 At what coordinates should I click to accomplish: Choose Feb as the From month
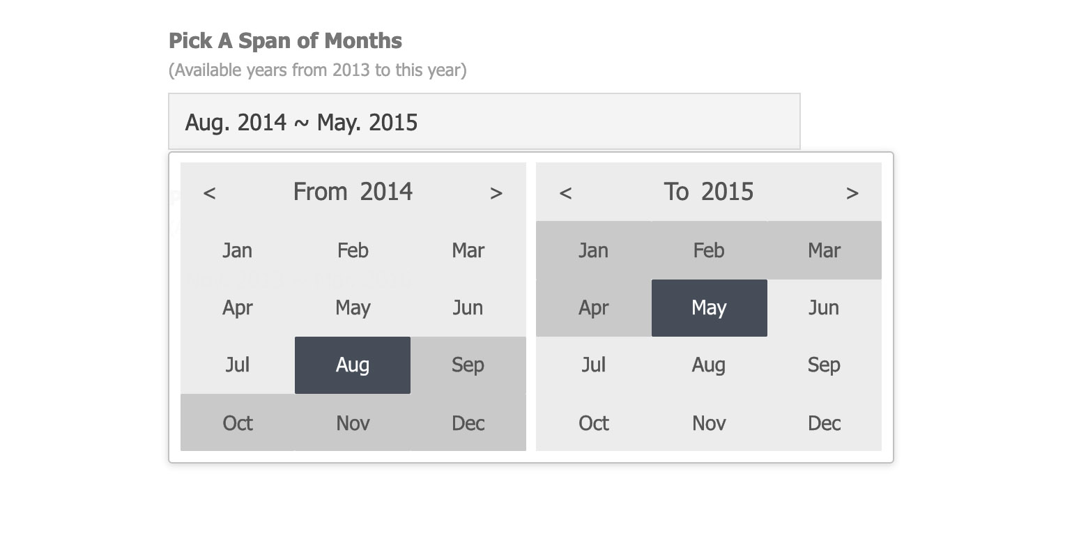click(353, 250)
